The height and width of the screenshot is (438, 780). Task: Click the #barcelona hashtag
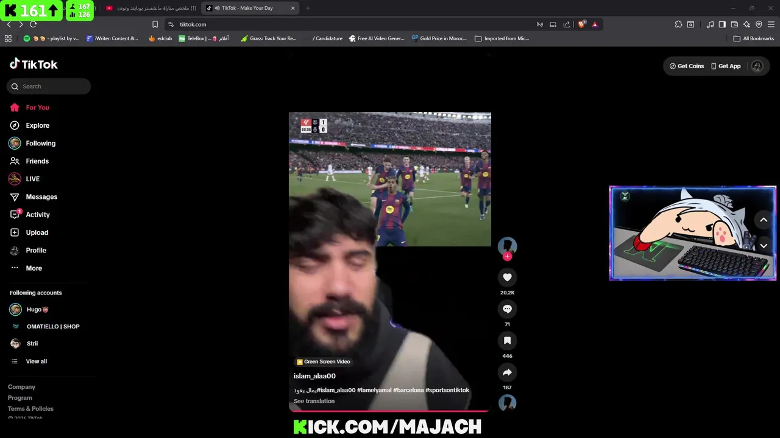(x=408, y=390)
